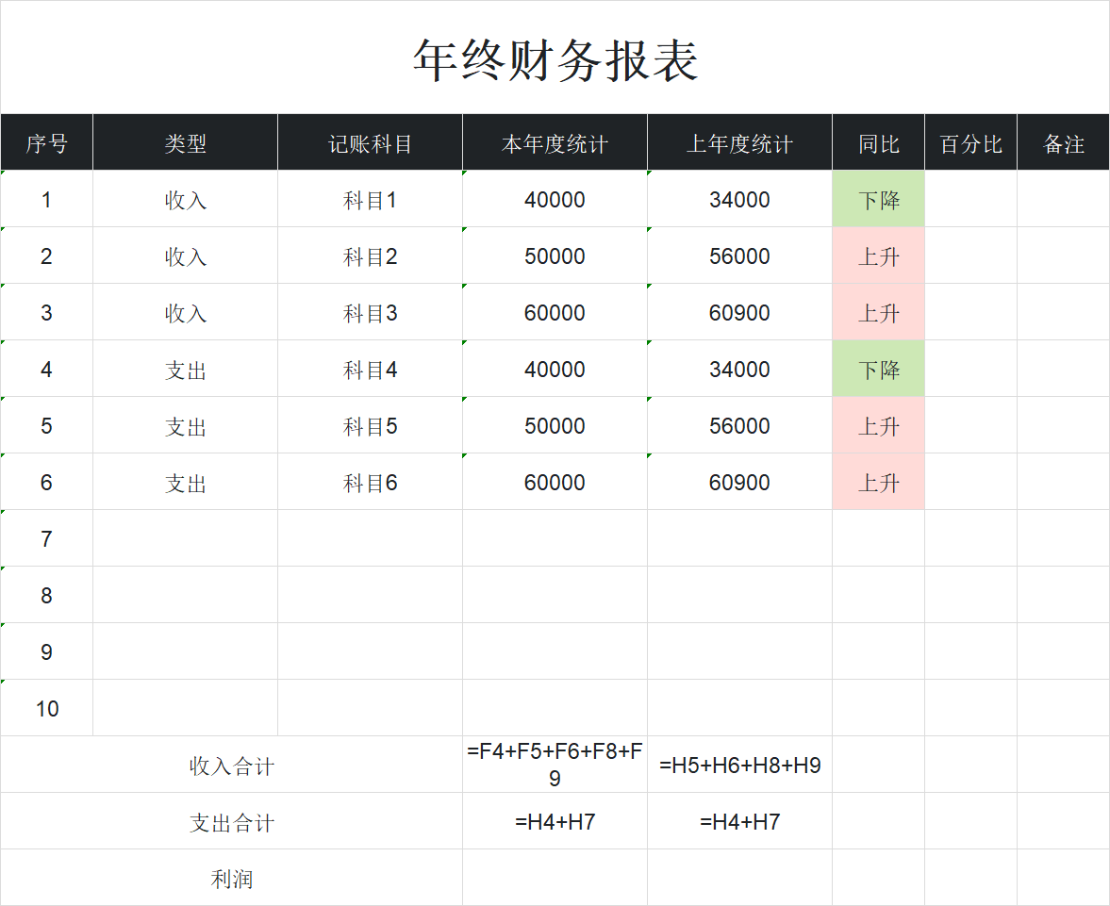Click the 本年度统计 column header
The height and width of the screenshot is (906, 1110).
554,142
